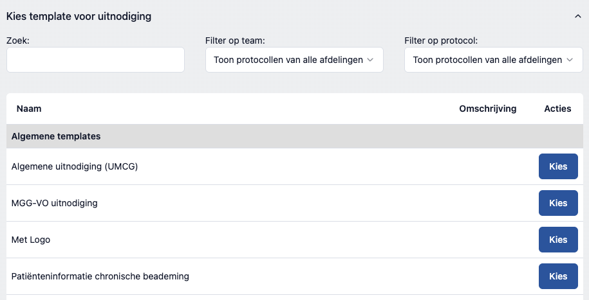The height and width of the screenshot is (300, 589).
Task: Open the Filter op protocol dropdown
Action: tap(493, 60)
